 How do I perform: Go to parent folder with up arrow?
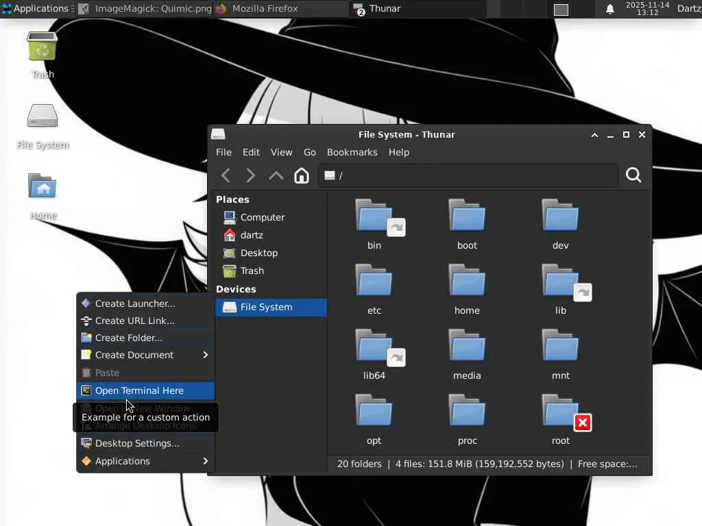click(x=276, y=175)
